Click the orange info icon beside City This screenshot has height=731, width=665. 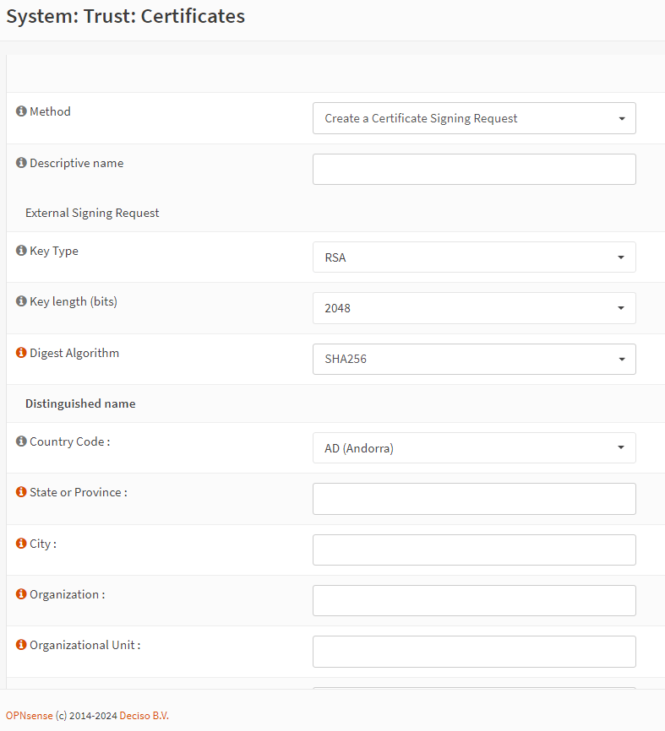click(21, 543)
